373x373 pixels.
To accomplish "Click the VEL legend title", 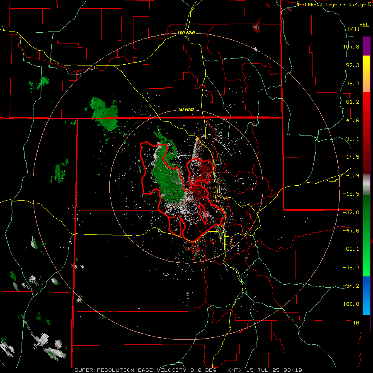I will [x=364, y=24].
